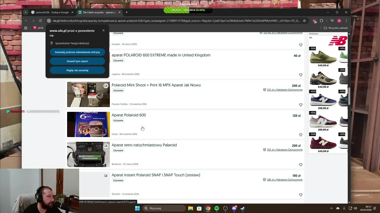The image size is (380, 213).
Task: Open Polaroid Mint Shoot listing thumbnail
Action: pyautogui.click(x=88, y=94)
